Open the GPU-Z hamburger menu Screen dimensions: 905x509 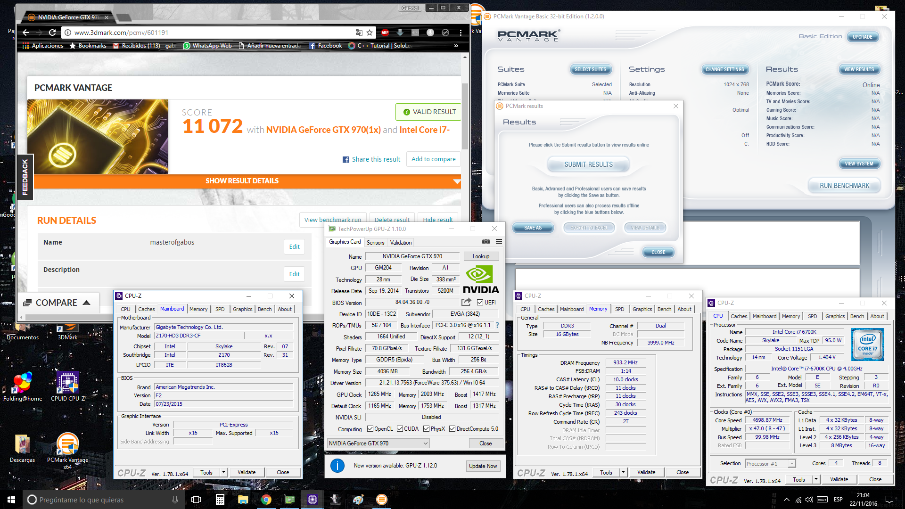pyautogui.click(x=499, y=241)
